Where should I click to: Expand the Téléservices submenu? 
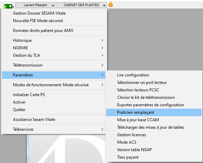(x=54, y=129)
